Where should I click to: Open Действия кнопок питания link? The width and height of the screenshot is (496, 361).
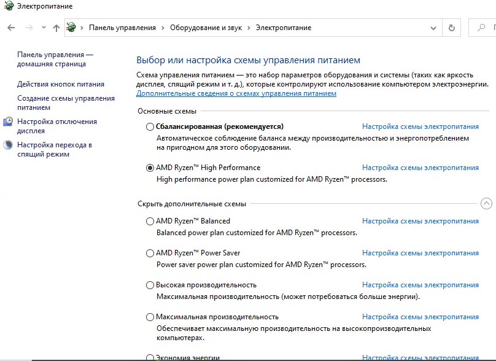(61, 84)
